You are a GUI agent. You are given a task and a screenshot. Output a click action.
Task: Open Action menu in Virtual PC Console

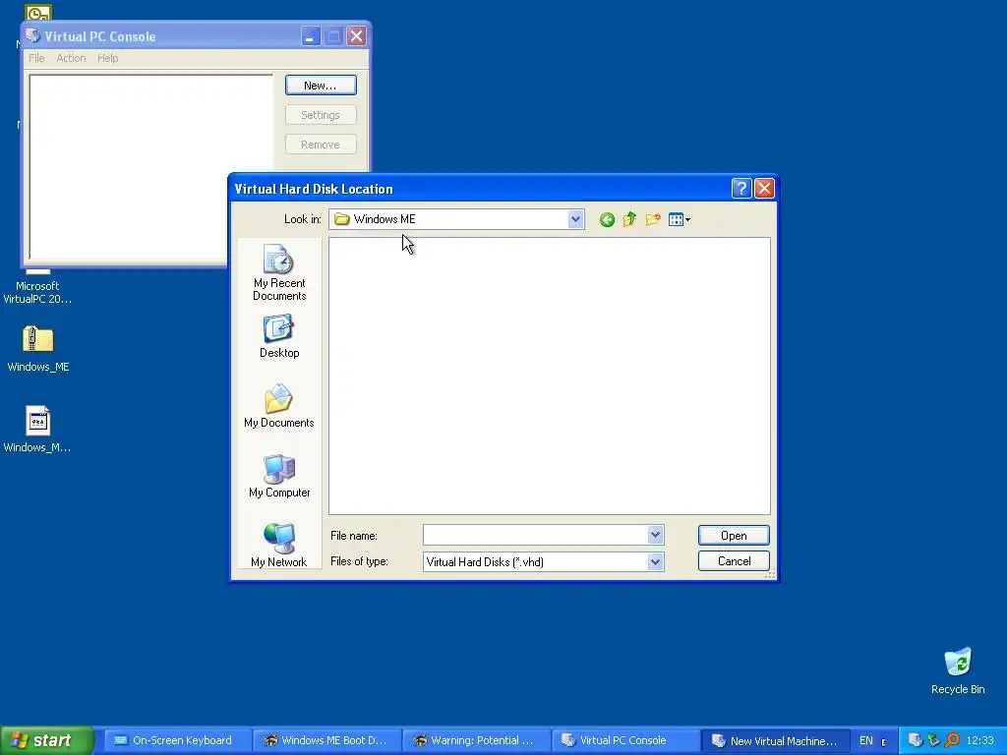click(x=71, y=58)
